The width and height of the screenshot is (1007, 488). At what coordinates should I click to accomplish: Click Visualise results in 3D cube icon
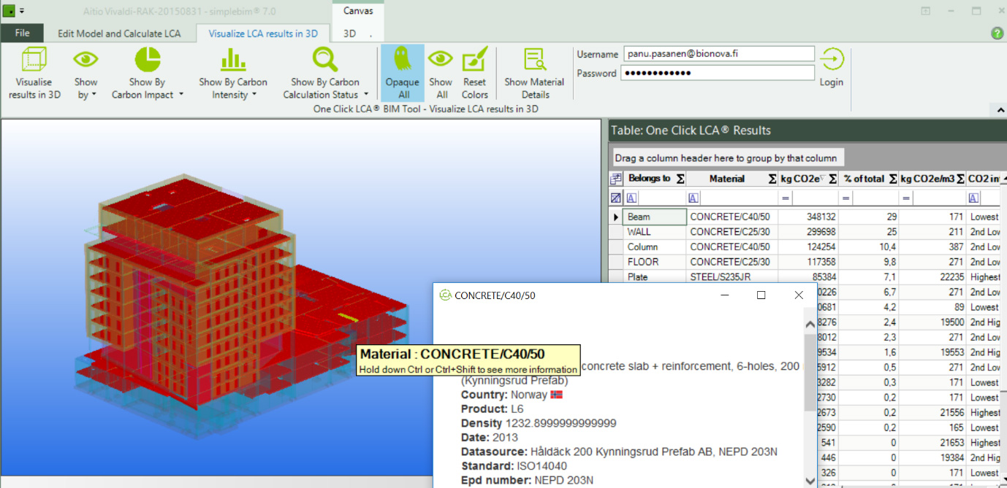coord(34,60)
